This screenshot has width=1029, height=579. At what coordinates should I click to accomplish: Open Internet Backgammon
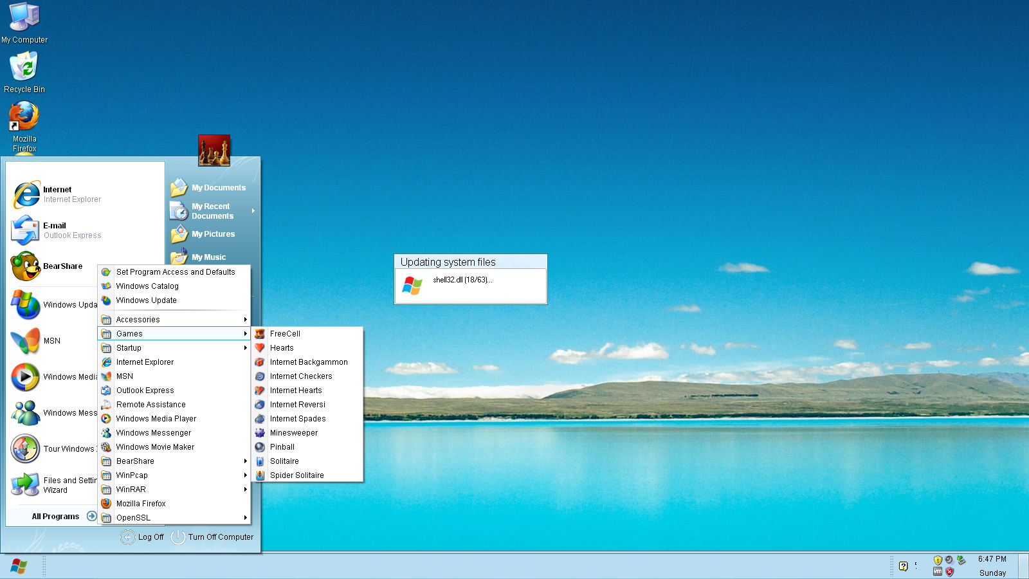[307, 362]
